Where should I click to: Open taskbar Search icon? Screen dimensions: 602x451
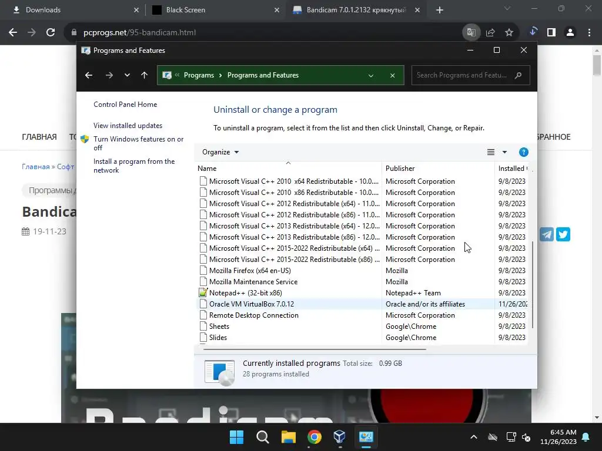pos(263,437)
